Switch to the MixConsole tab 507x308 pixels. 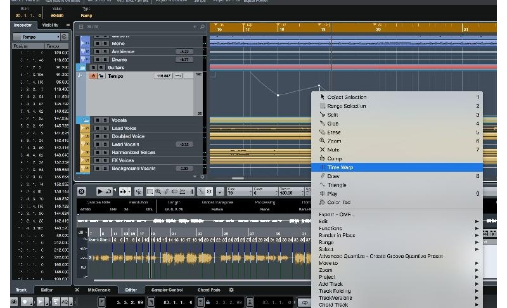coord(99,290)
